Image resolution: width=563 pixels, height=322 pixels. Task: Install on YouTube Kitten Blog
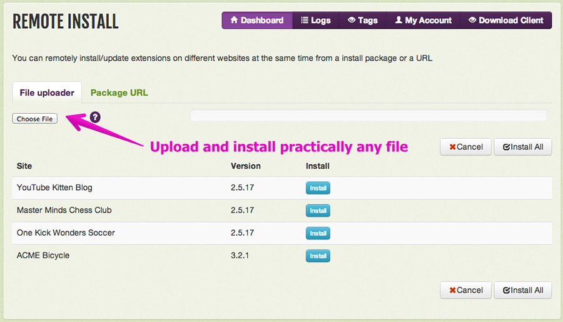pos(318,188)
